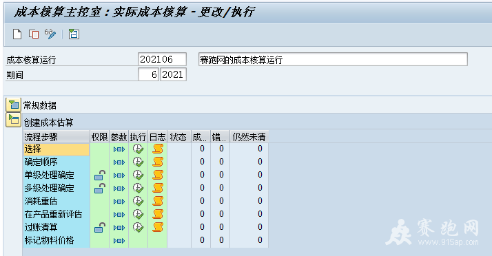Open parameters icon for 在产品重新评估 step
492x256 pixels.
tap(119, 215)
